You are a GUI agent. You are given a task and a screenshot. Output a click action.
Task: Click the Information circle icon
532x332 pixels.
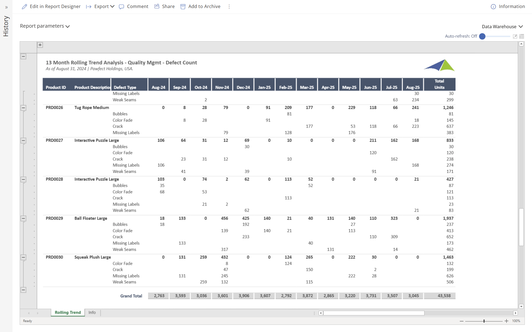[x=493, y=7]
